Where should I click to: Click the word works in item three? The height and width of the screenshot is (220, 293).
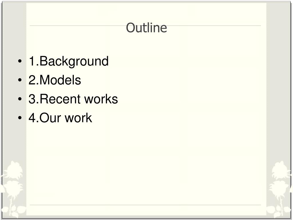tap(101, 99)
